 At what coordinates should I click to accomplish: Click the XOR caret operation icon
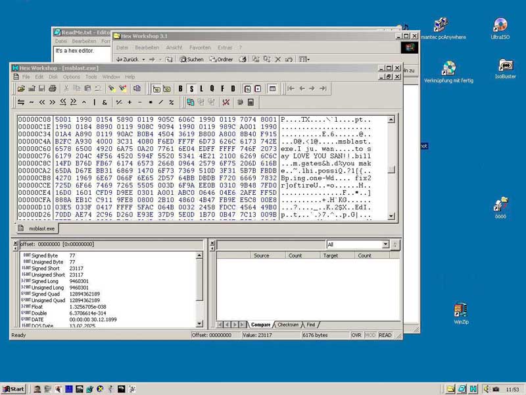pyautogui.click(x=84, y=103)
